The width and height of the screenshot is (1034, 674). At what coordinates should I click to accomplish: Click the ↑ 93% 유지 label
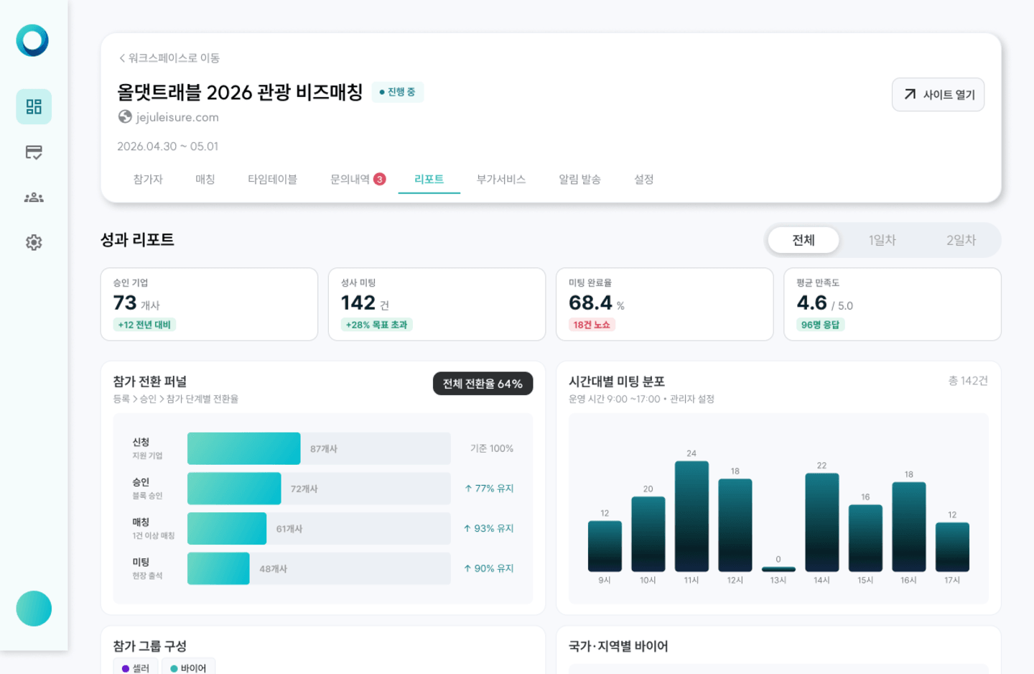pyautogui.click(x=489, y=528)
